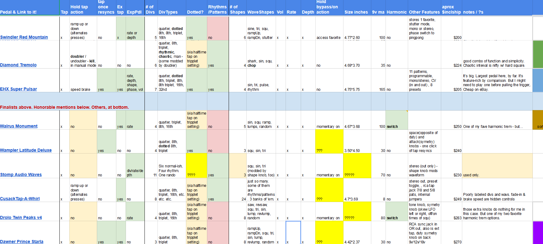Click the '# of Divs' header cell
This screenshot has height=244, width=543.
[151, 8]
